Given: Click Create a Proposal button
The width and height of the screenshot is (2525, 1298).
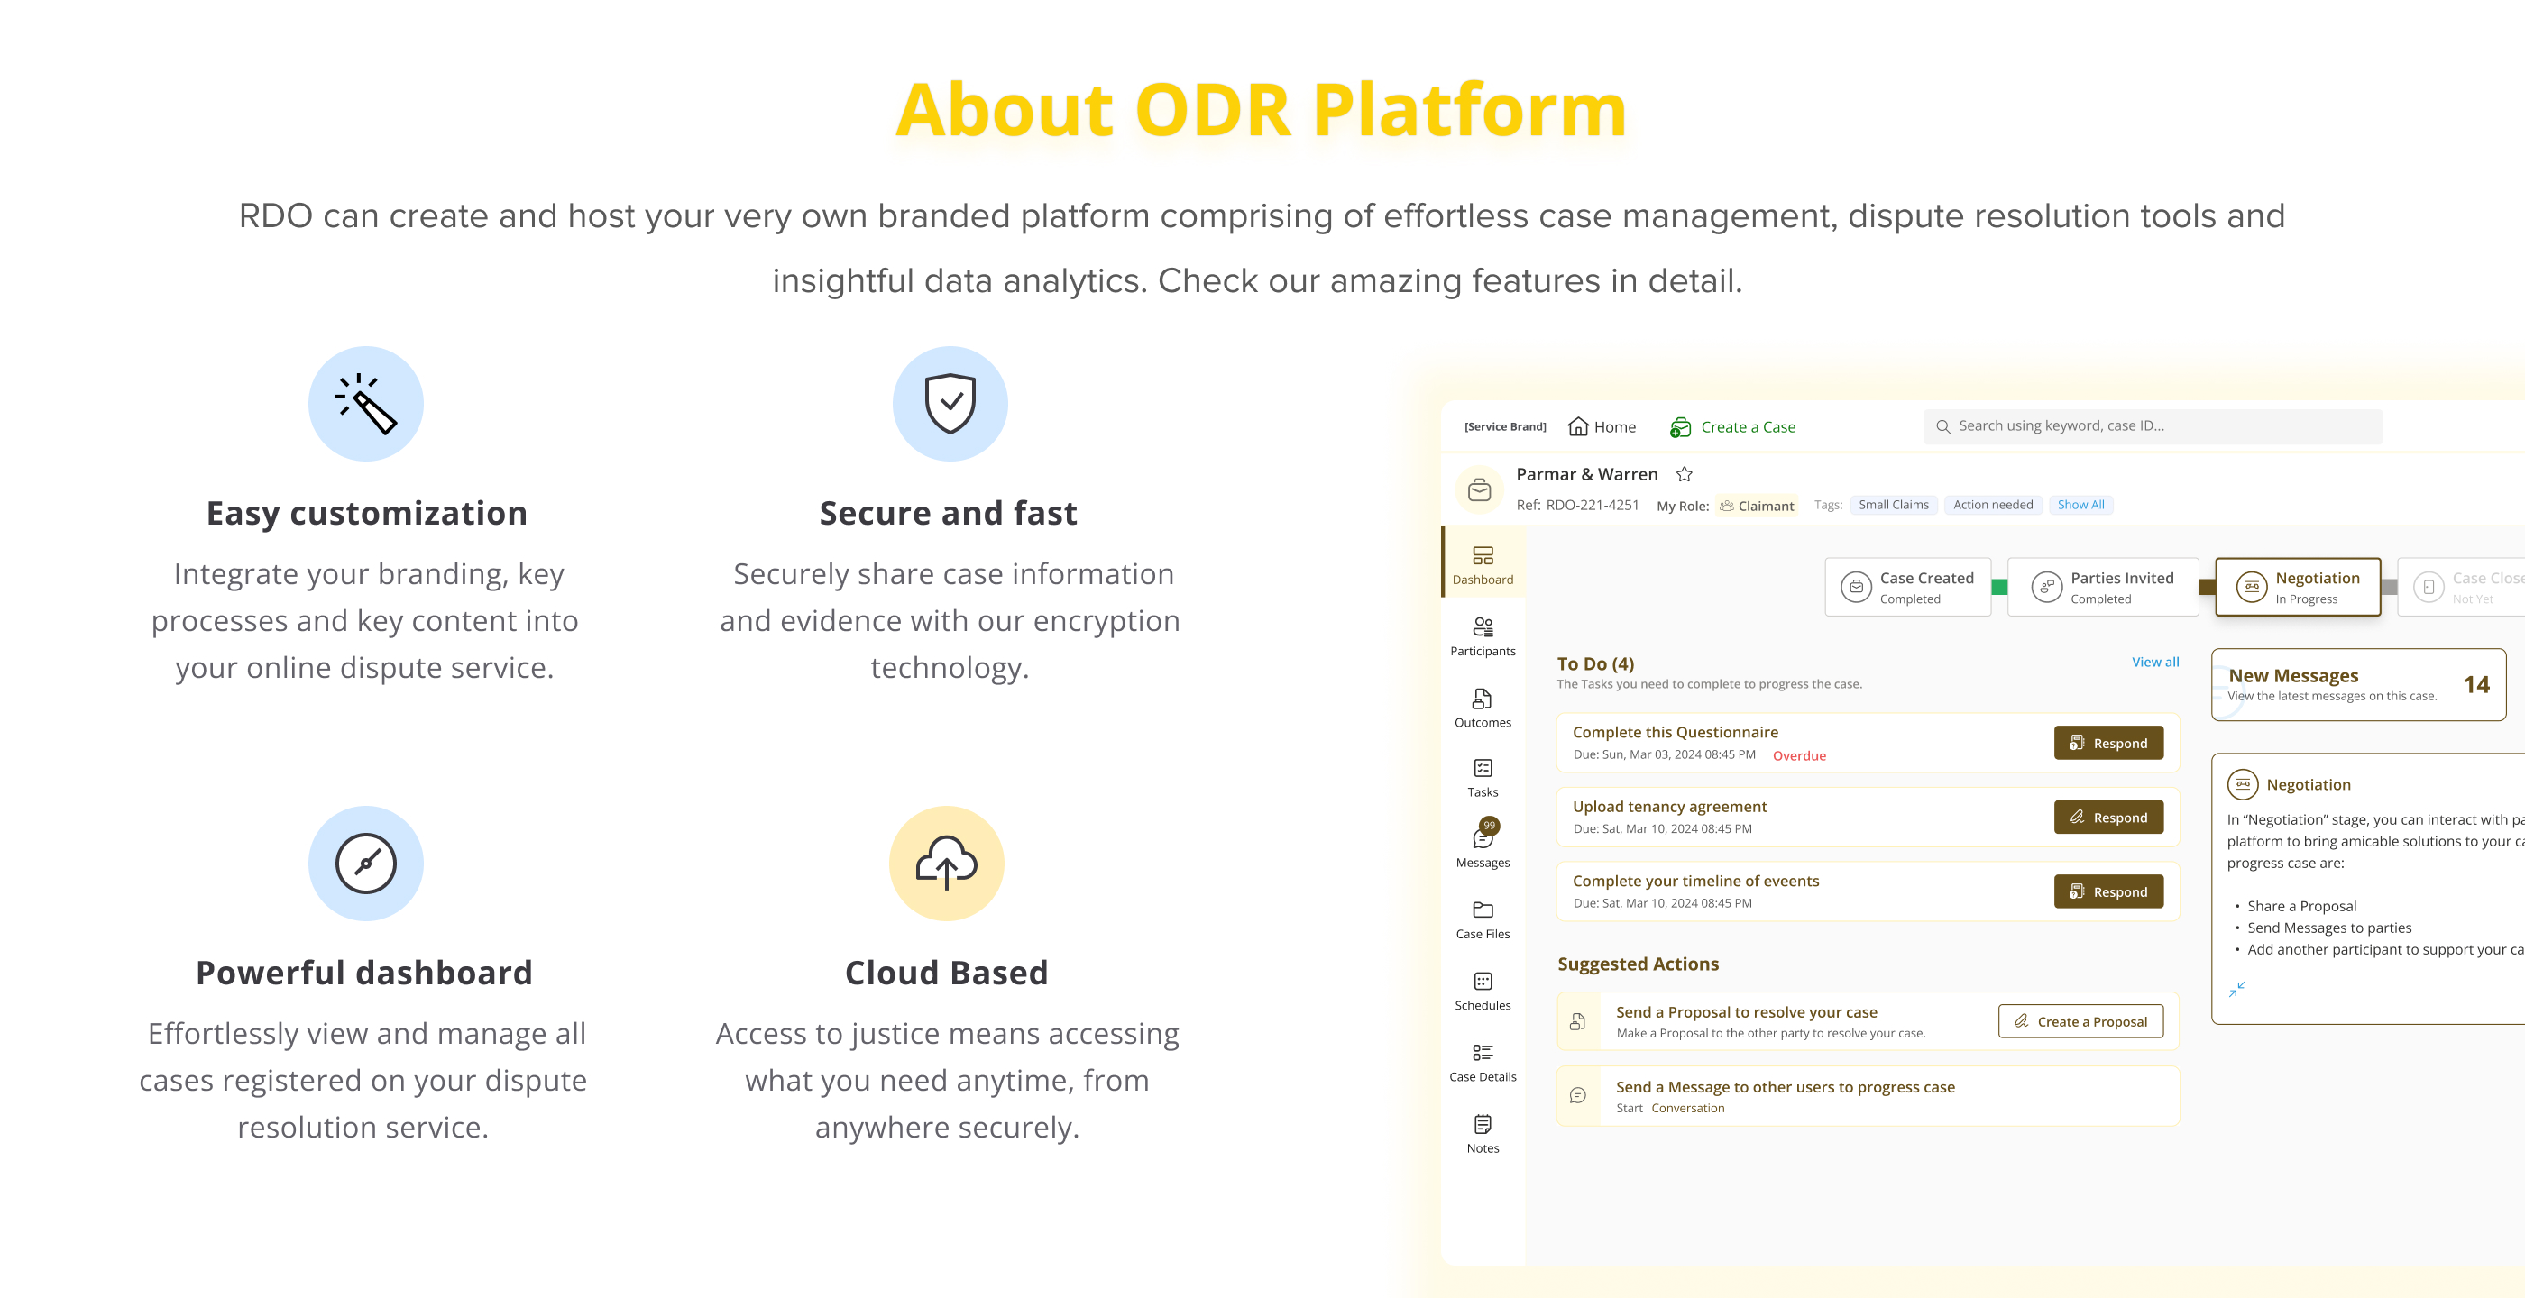Looking at the screenshot, I should pos(2080,1020).
